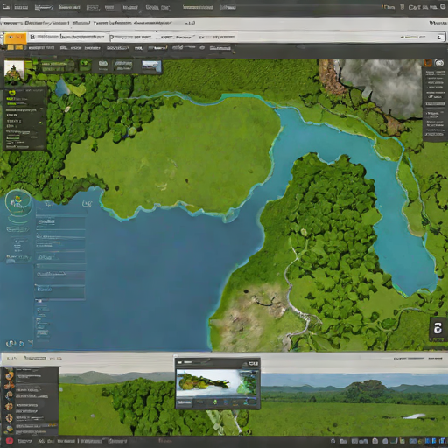Click the folder icon in the bottom-right system tray
This screenshot has width=448, height=448.
click(x=343, y=441)
